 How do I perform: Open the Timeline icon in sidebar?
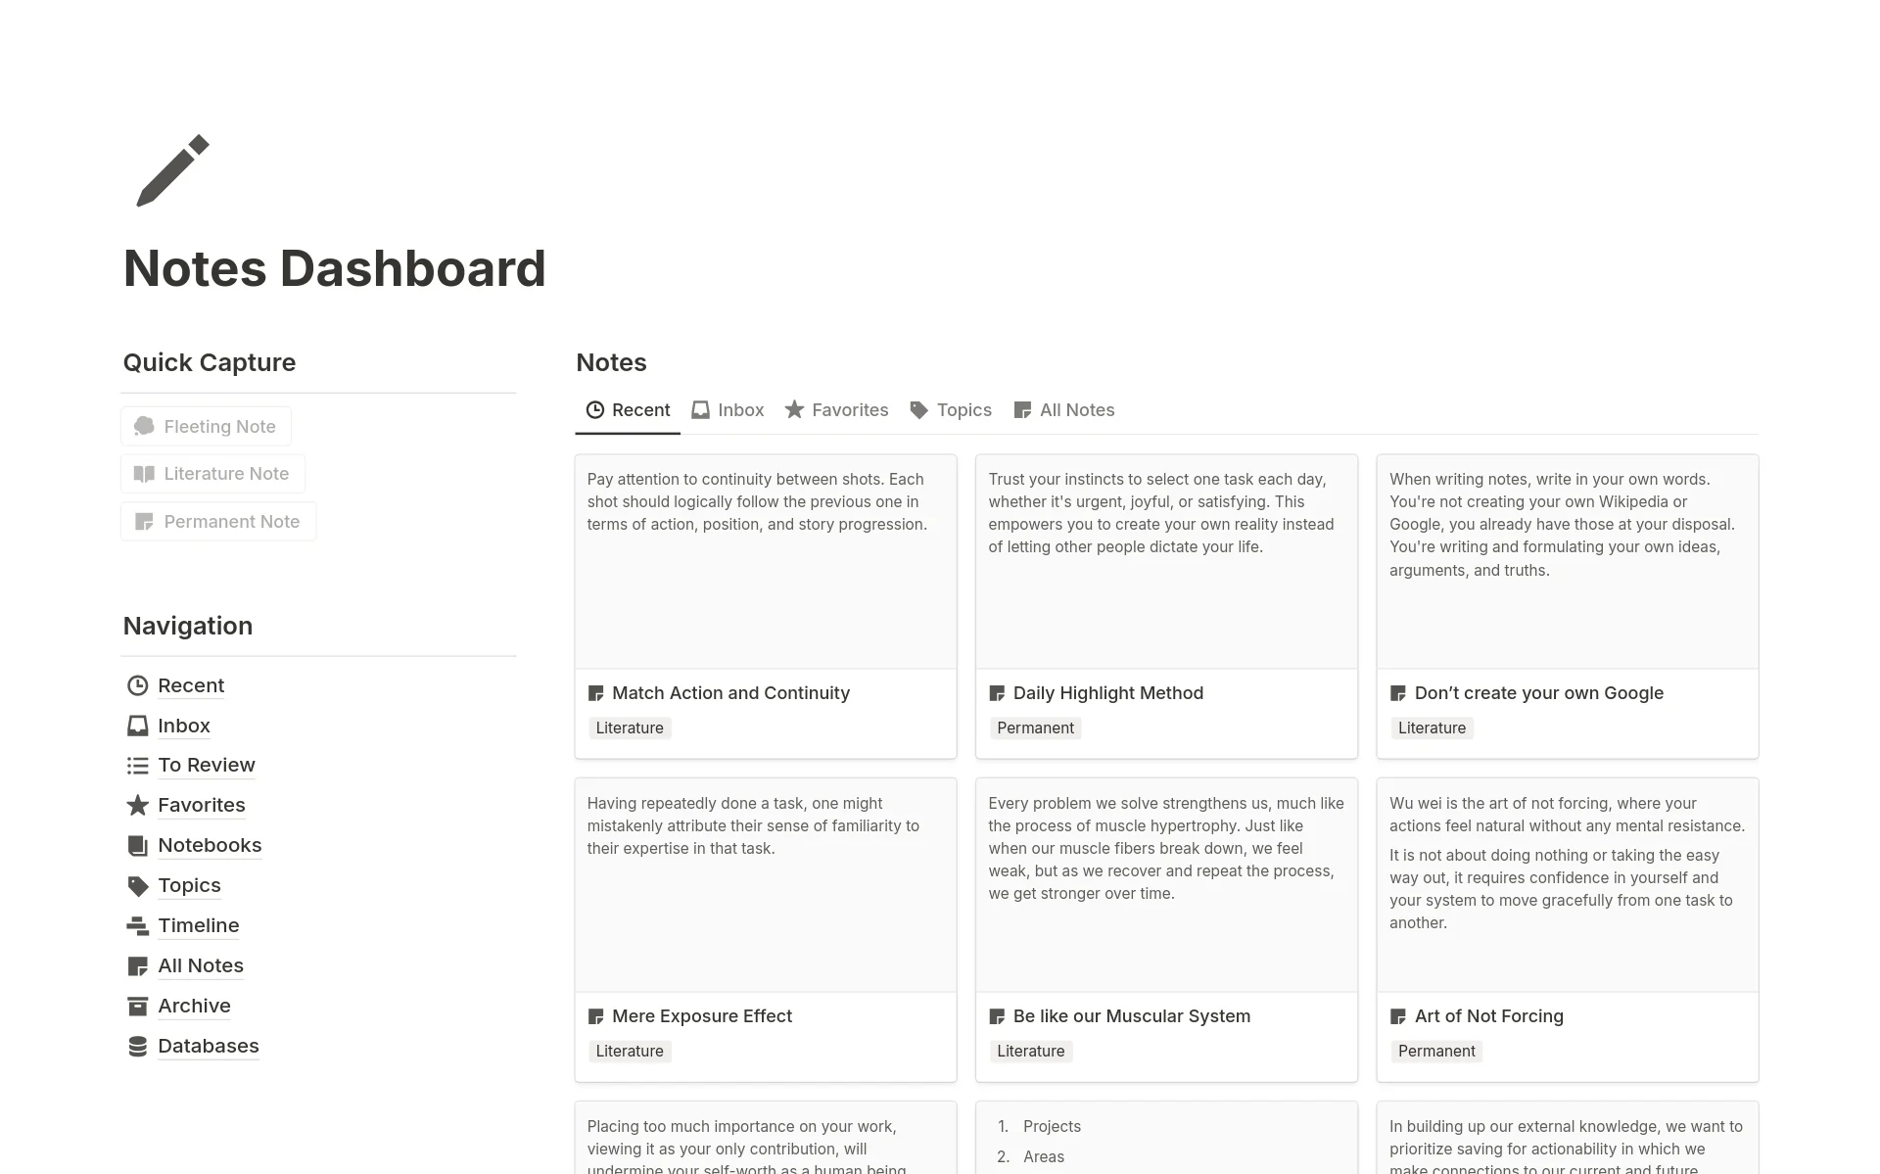(x=135, y=923)
